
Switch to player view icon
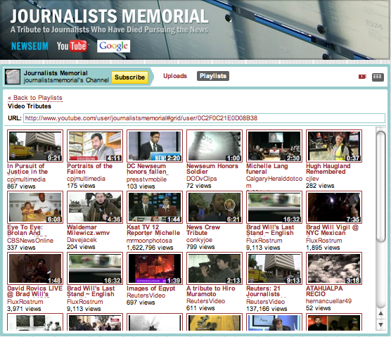[362, 77]
